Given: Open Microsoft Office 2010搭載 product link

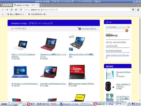Looking at the screenshot, I should point(81,55).
